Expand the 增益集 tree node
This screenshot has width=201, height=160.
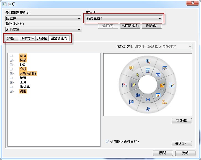pos(11,87)
